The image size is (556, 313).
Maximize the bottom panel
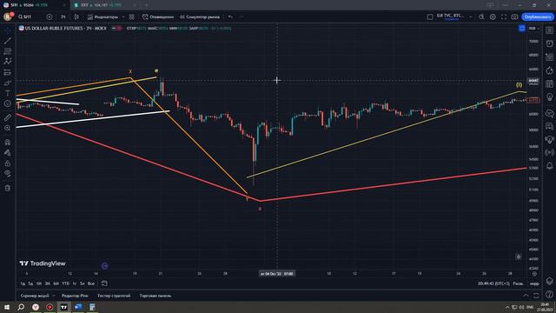(x=536, y=296)
